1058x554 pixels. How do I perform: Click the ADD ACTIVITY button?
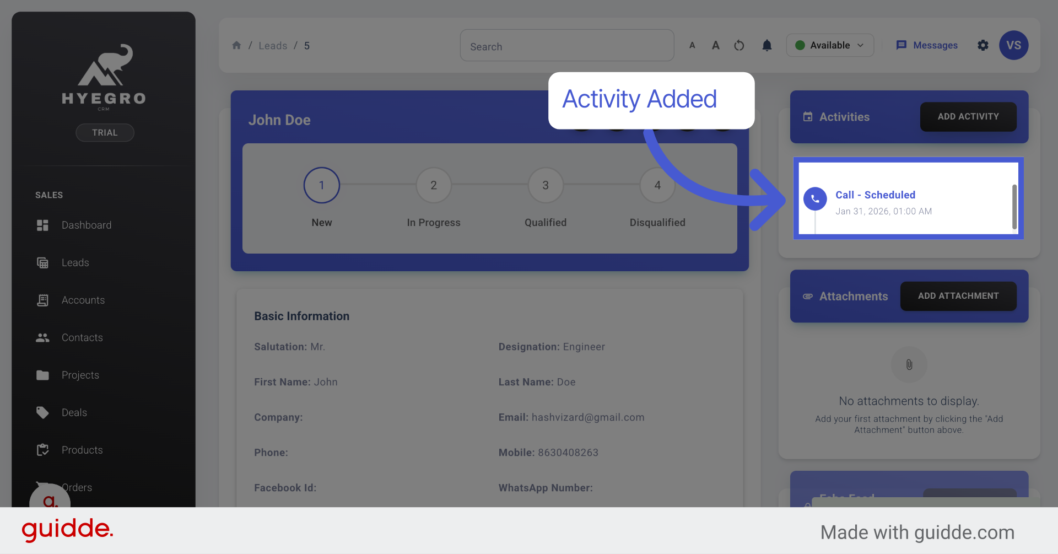tap(968, 117)
